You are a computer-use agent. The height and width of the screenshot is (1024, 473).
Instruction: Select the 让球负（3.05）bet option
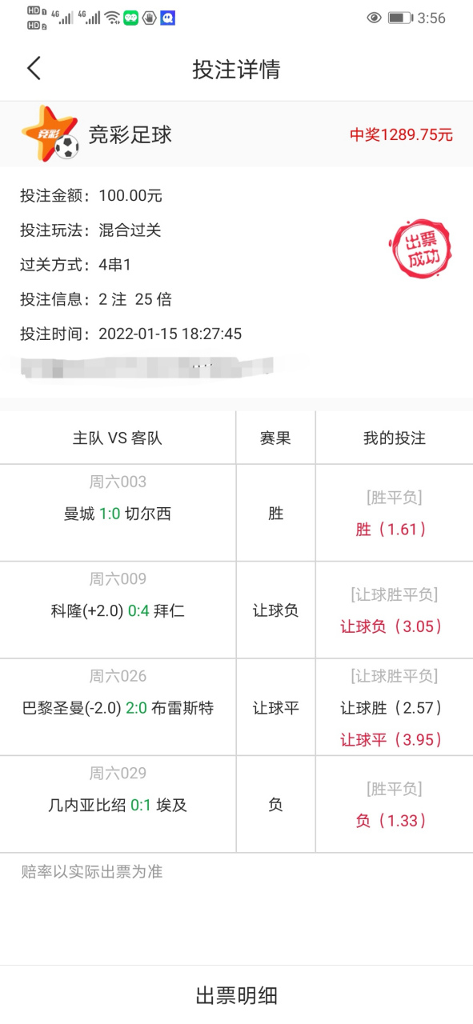click(x=391, y=626)
